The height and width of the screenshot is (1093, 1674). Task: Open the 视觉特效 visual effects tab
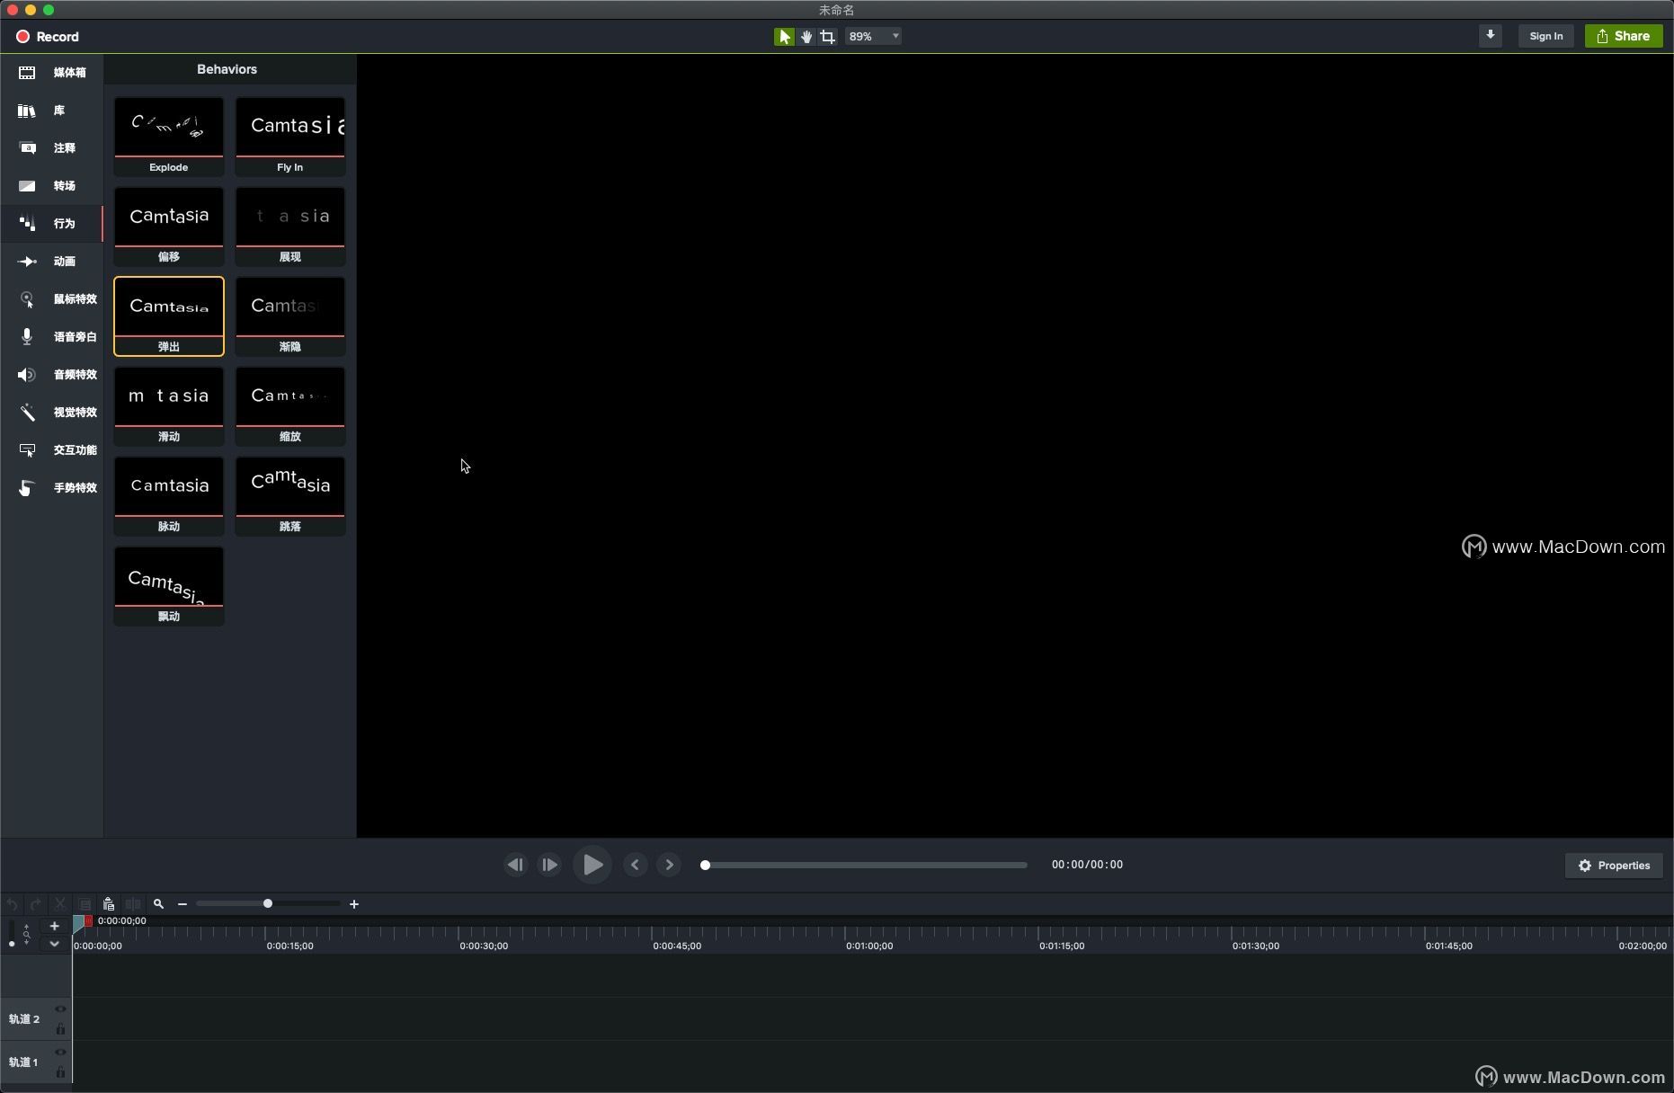tap(52, 413)
